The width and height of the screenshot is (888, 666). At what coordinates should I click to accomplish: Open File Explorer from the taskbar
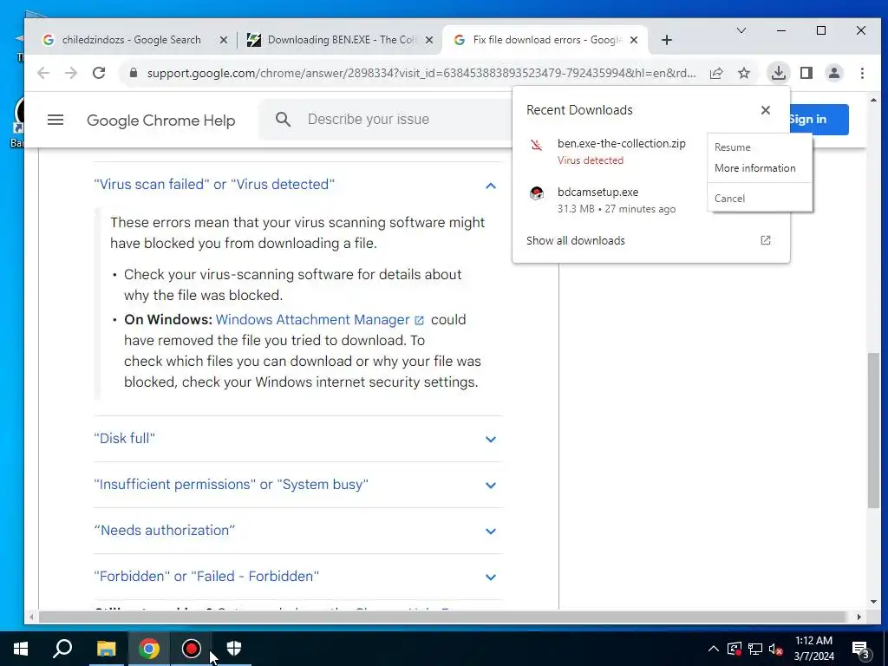pyautogui.click(x=106, y=649)
